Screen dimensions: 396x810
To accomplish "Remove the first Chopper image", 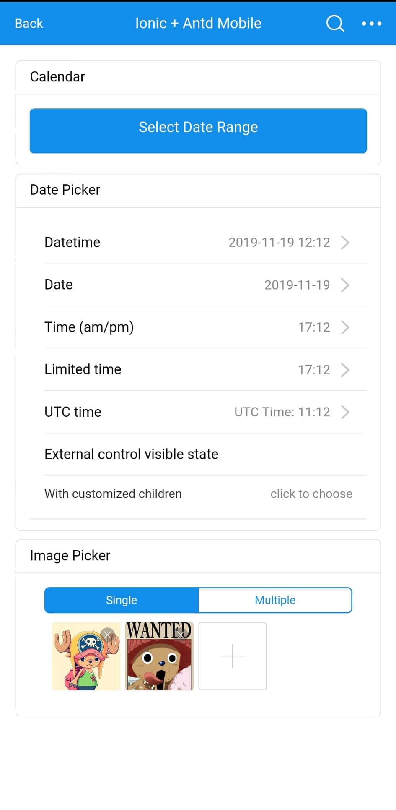I will pos(108,635).
